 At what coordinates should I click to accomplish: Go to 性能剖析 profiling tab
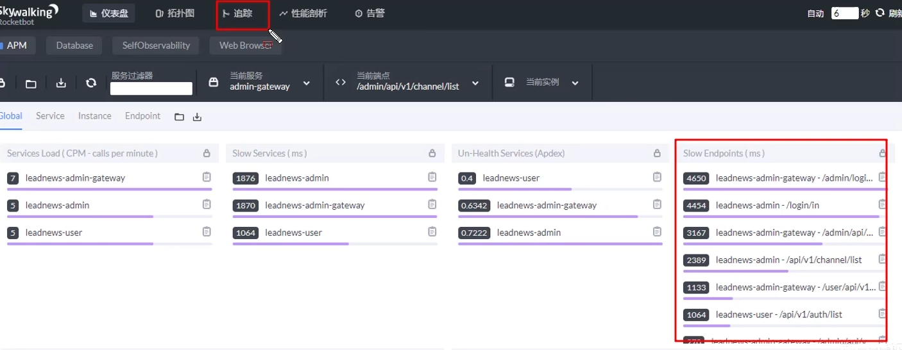click(303, 13)
